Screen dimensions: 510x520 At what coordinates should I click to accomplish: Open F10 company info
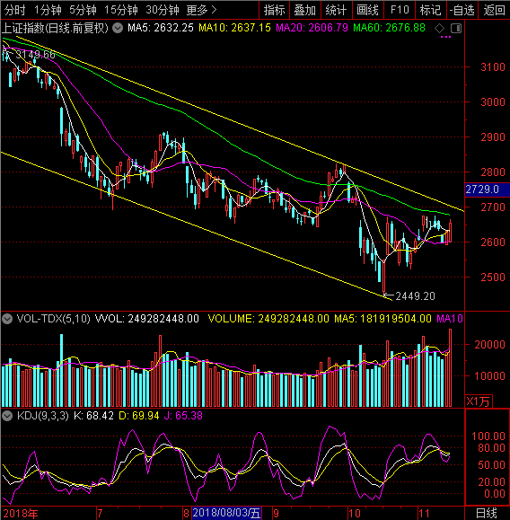[400, 10]
